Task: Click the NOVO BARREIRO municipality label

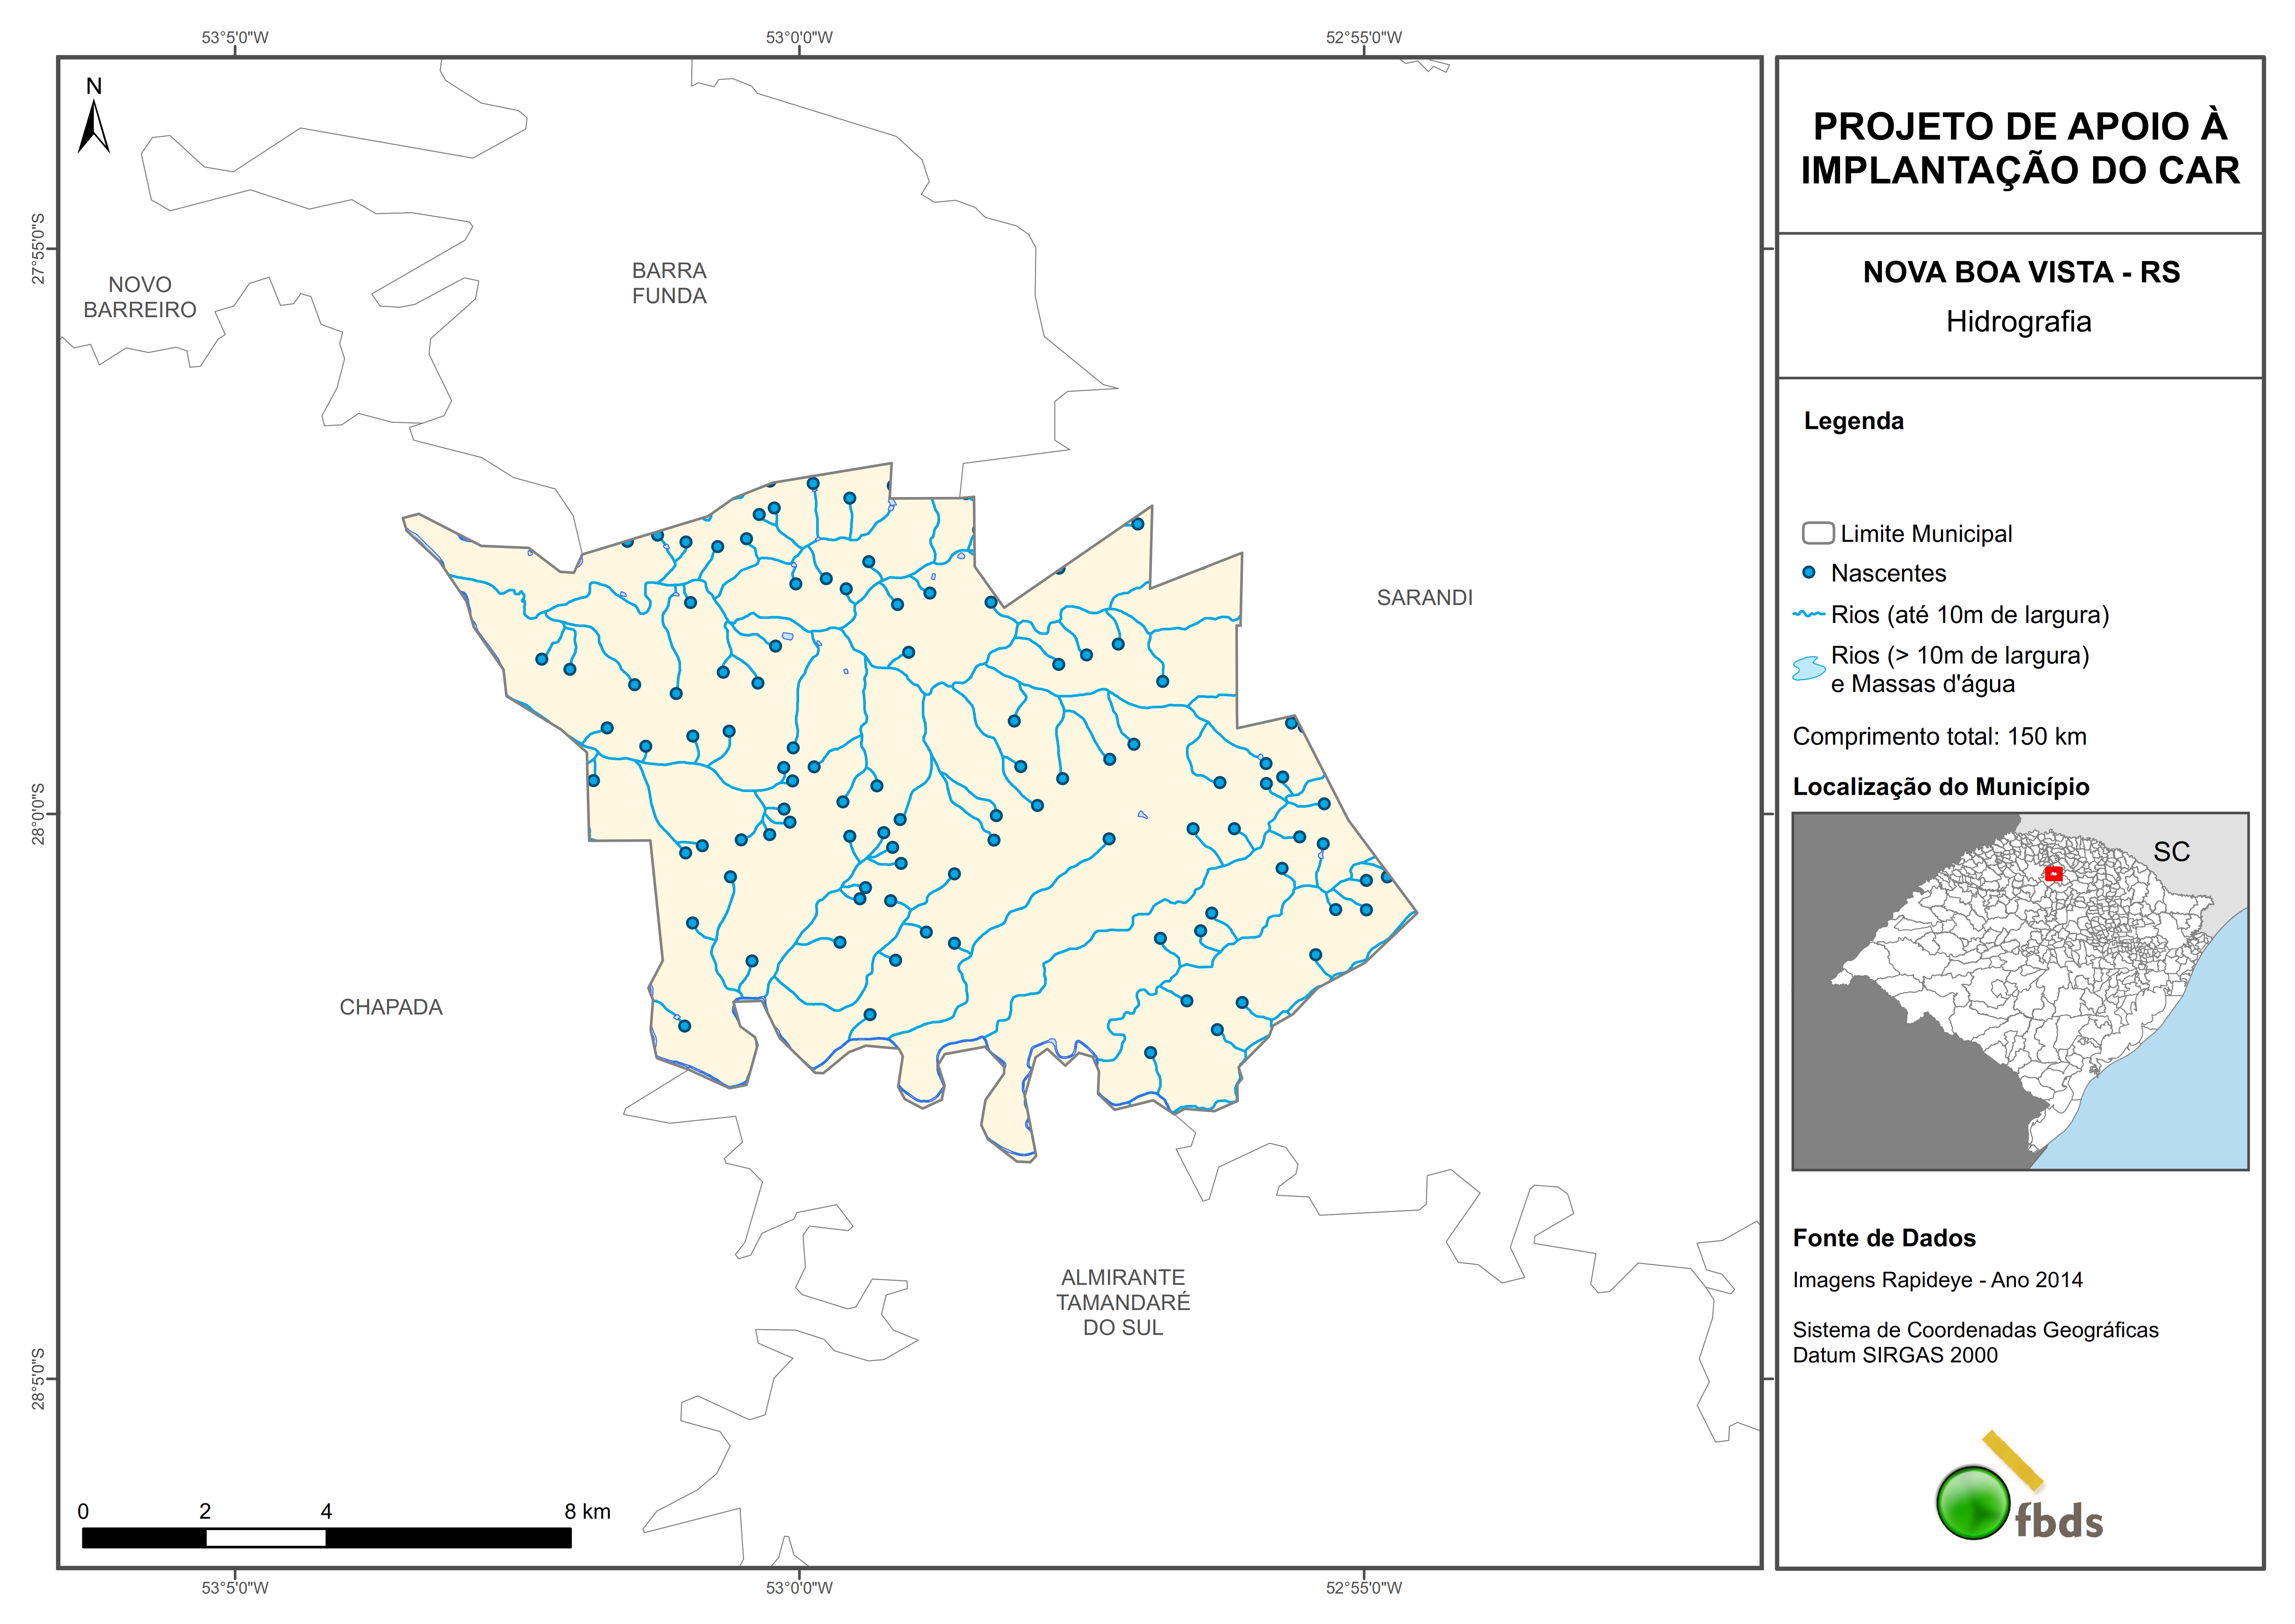Action: 140,297
